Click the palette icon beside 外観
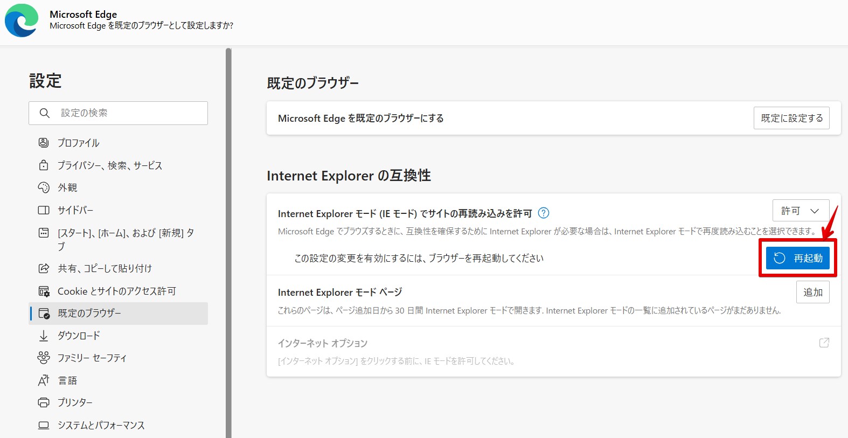The width and height of the screenshot is (848, 438). pyautogui.click(x=44, y=187)
